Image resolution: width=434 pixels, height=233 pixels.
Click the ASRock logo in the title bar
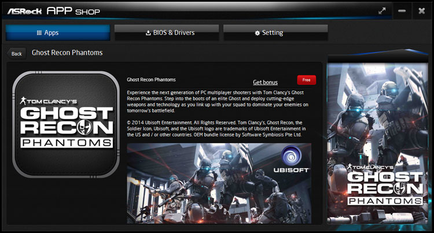point(23,10)
